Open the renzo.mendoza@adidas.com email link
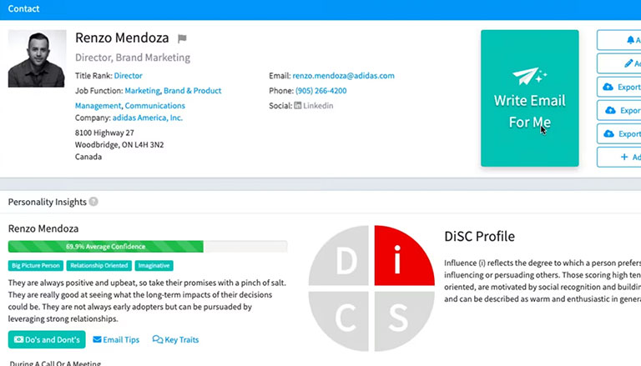This screenshot has width=641, height=366. click(343, 76)
